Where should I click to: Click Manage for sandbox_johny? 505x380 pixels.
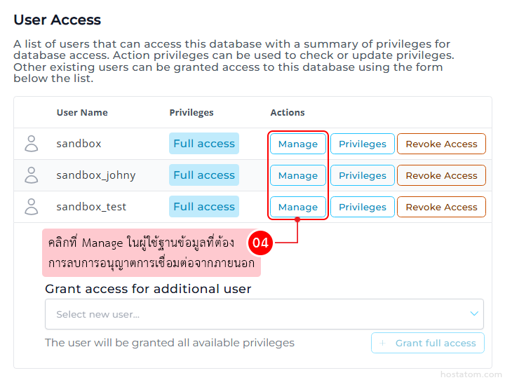(298, 175)
